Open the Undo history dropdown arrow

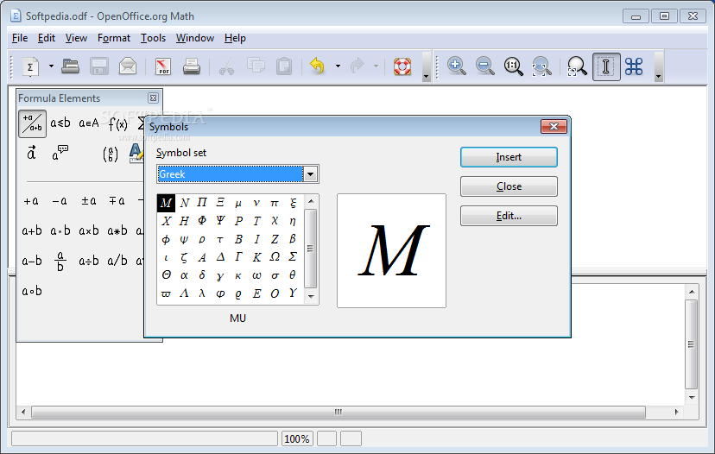pyautogui.click(x=338, y=66)
